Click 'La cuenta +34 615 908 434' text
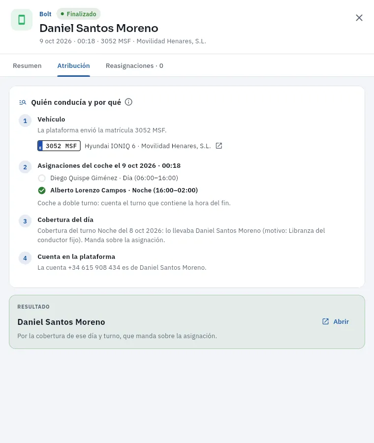The image size is (374, 443). (x=122, y=268)
